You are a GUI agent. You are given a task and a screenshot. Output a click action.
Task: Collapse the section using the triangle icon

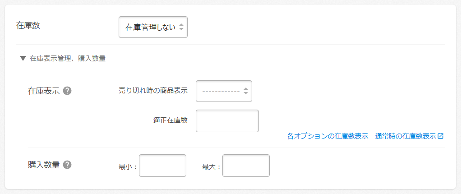23,58
